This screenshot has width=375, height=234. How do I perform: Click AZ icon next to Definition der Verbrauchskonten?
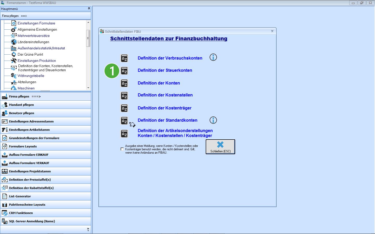(124, 58)
